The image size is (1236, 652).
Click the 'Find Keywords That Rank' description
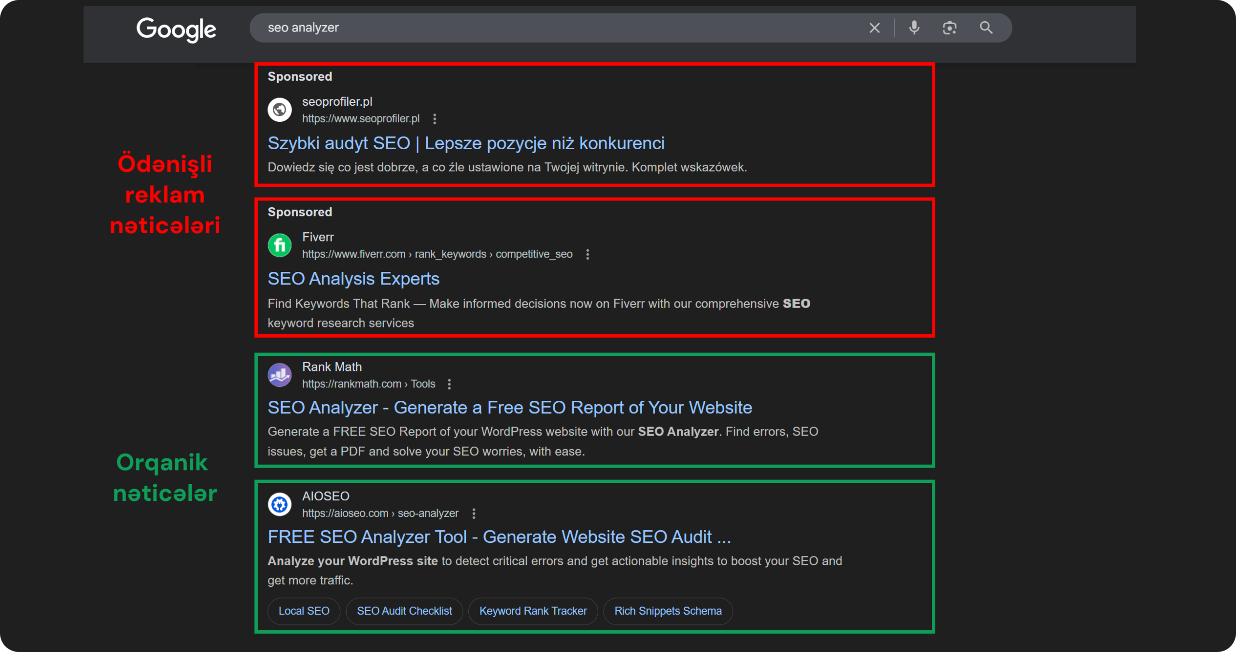click(539, 313)
